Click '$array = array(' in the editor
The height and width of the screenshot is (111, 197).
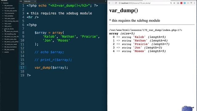[x=49, y=33]
